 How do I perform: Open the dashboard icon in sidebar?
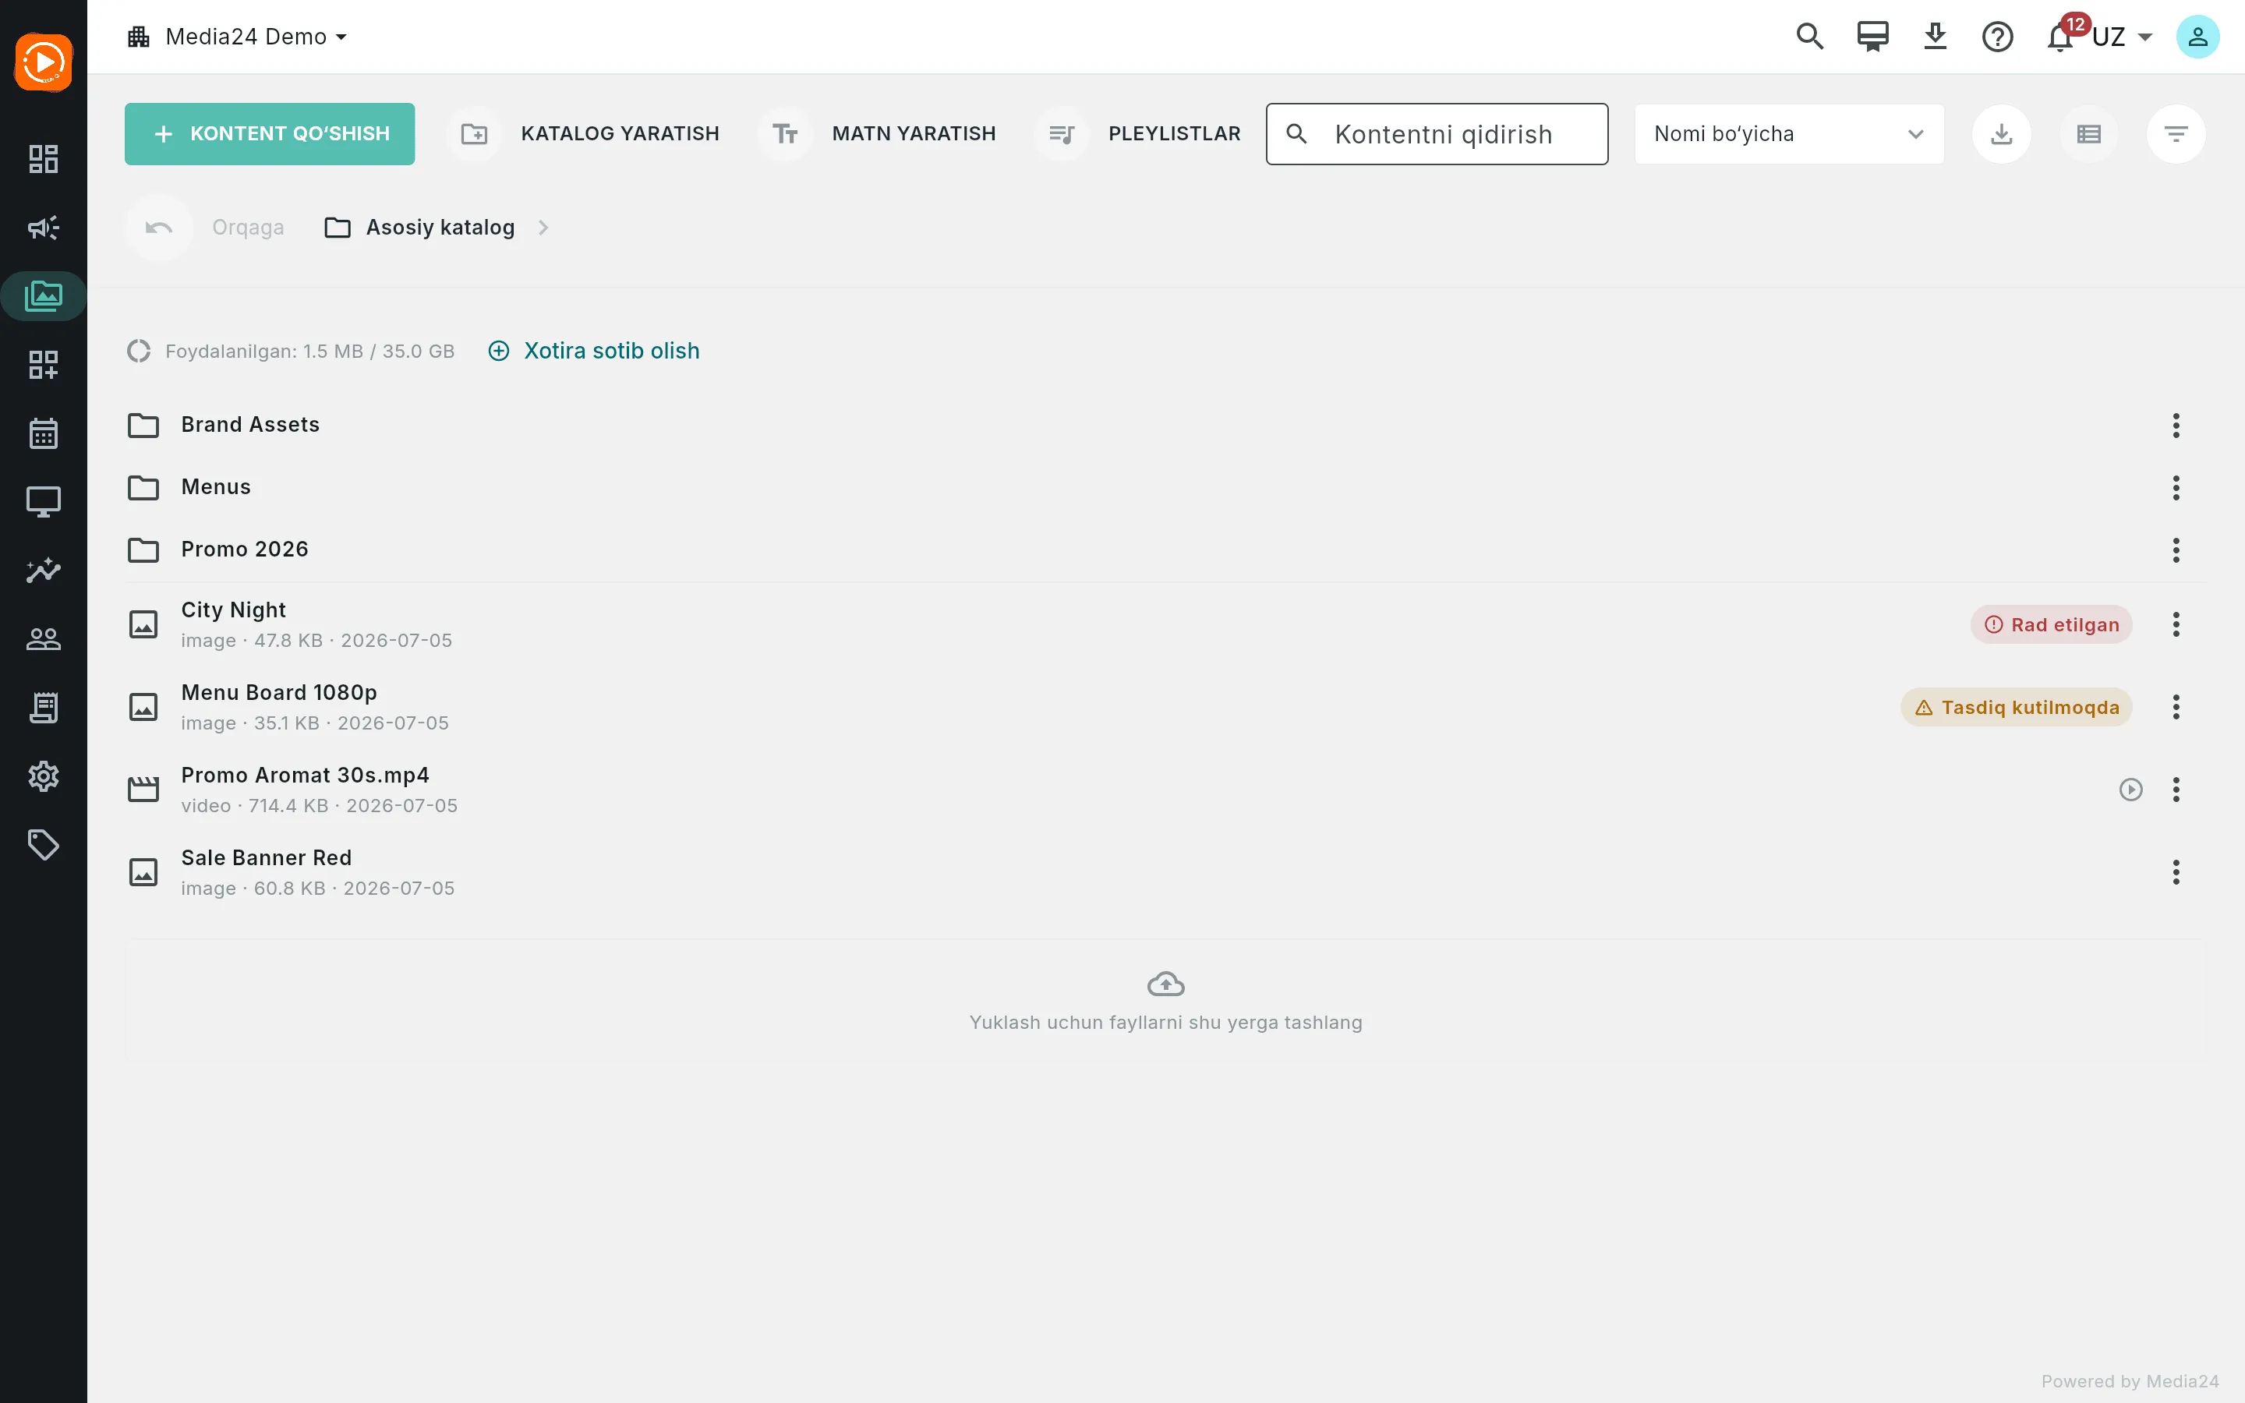click(44, 159)
